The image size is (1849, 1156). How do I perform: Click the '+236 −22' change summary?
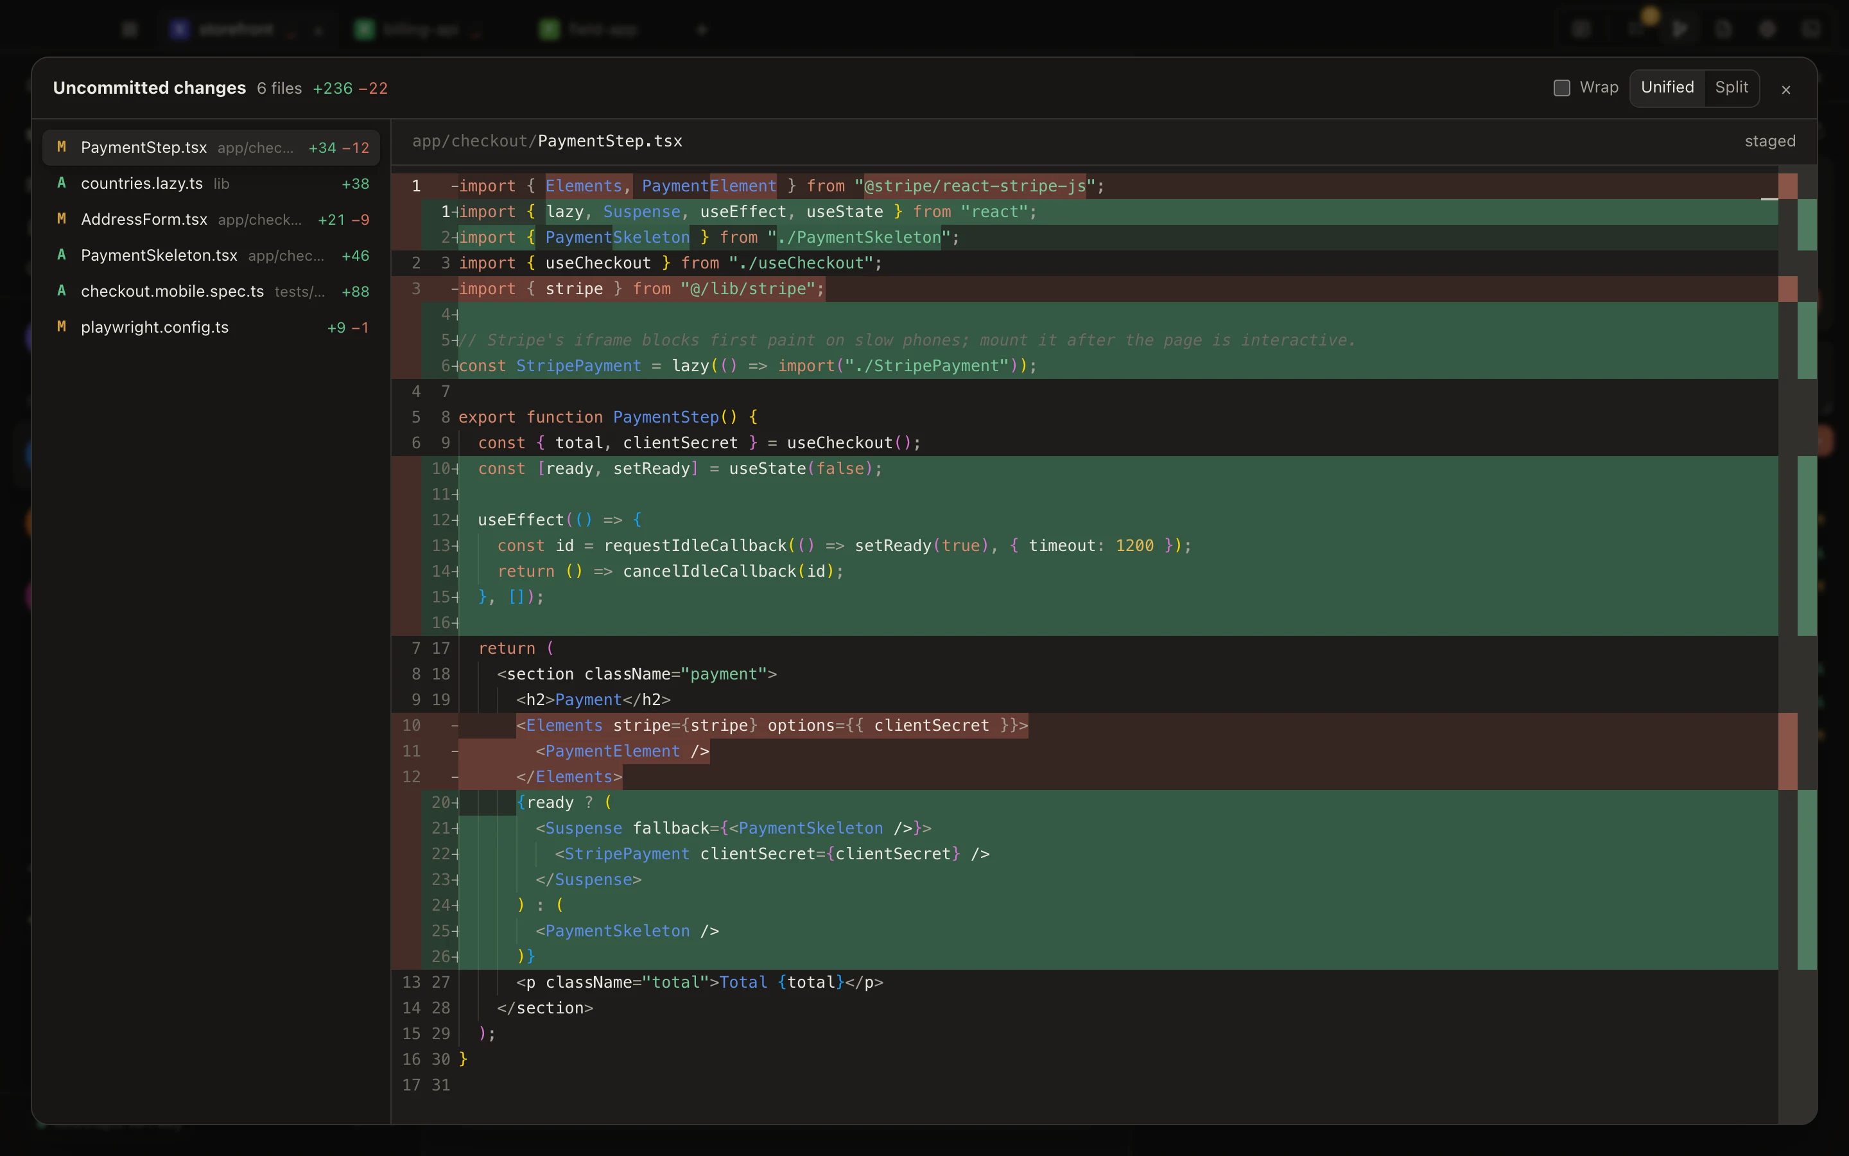coord(350,89)
